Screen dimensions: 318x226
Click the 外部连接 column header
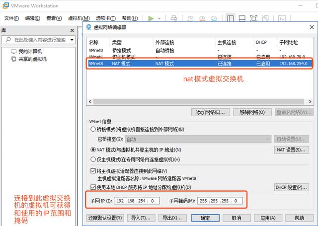point(164,42)
